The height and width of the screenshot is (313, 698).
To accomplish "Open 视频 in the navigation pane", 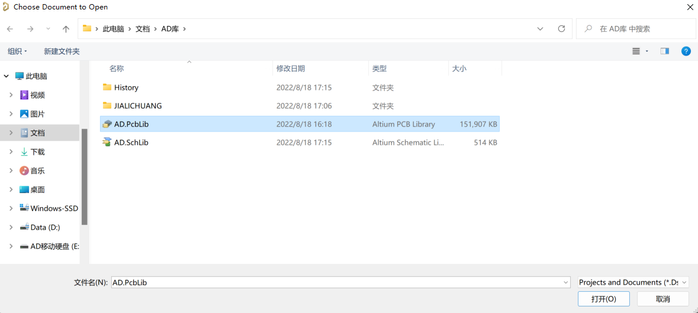I will tap(37, 95).
